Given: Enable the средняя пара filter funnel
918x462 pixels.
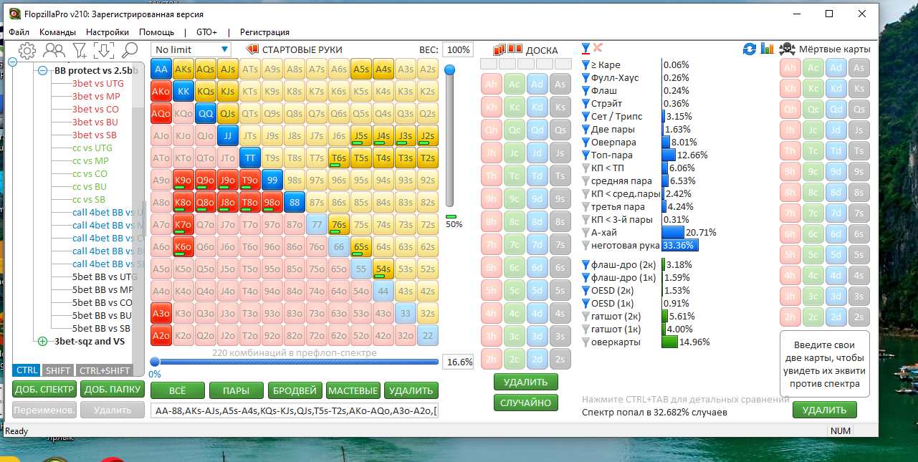Looking at the screenshot, I should pos(585,181).
